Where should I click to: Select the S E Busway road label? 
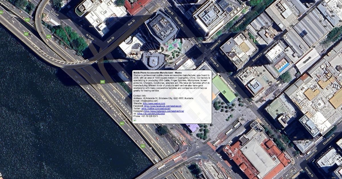(164, 168)
